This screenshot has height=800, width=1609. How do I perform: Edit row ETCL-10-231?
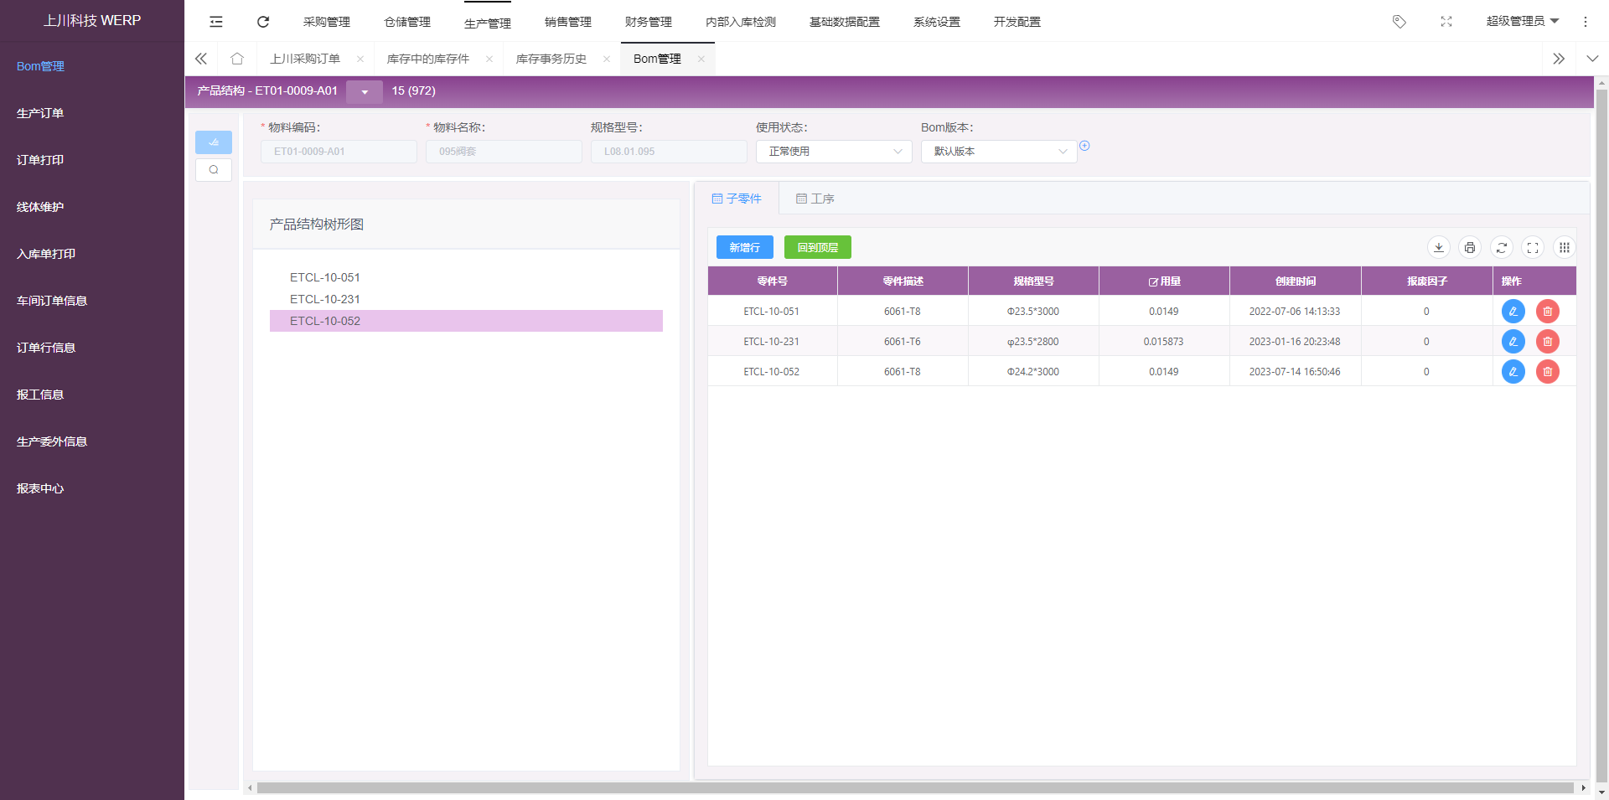pyautogui.click(x=1513, y=341)
